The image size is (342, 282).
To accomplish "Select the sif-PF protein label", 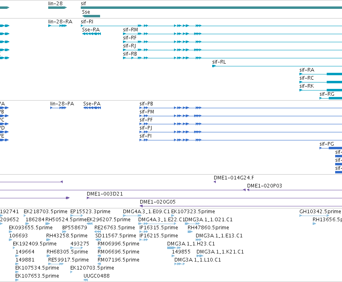I will pyautogui.click(x=146, y=120).
